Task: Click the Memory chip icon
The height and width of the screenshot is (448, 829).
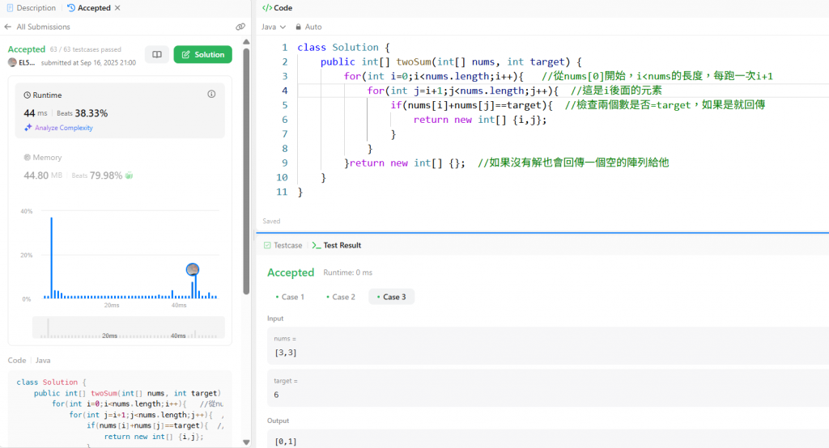Action: pos(27,158)
